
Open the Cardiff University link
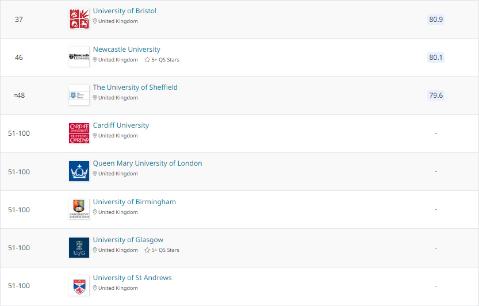pyautogui.click(x=121, y=125)
